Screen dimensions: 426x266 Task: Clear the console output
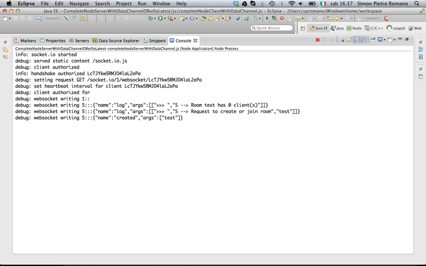tap(341, 40)
